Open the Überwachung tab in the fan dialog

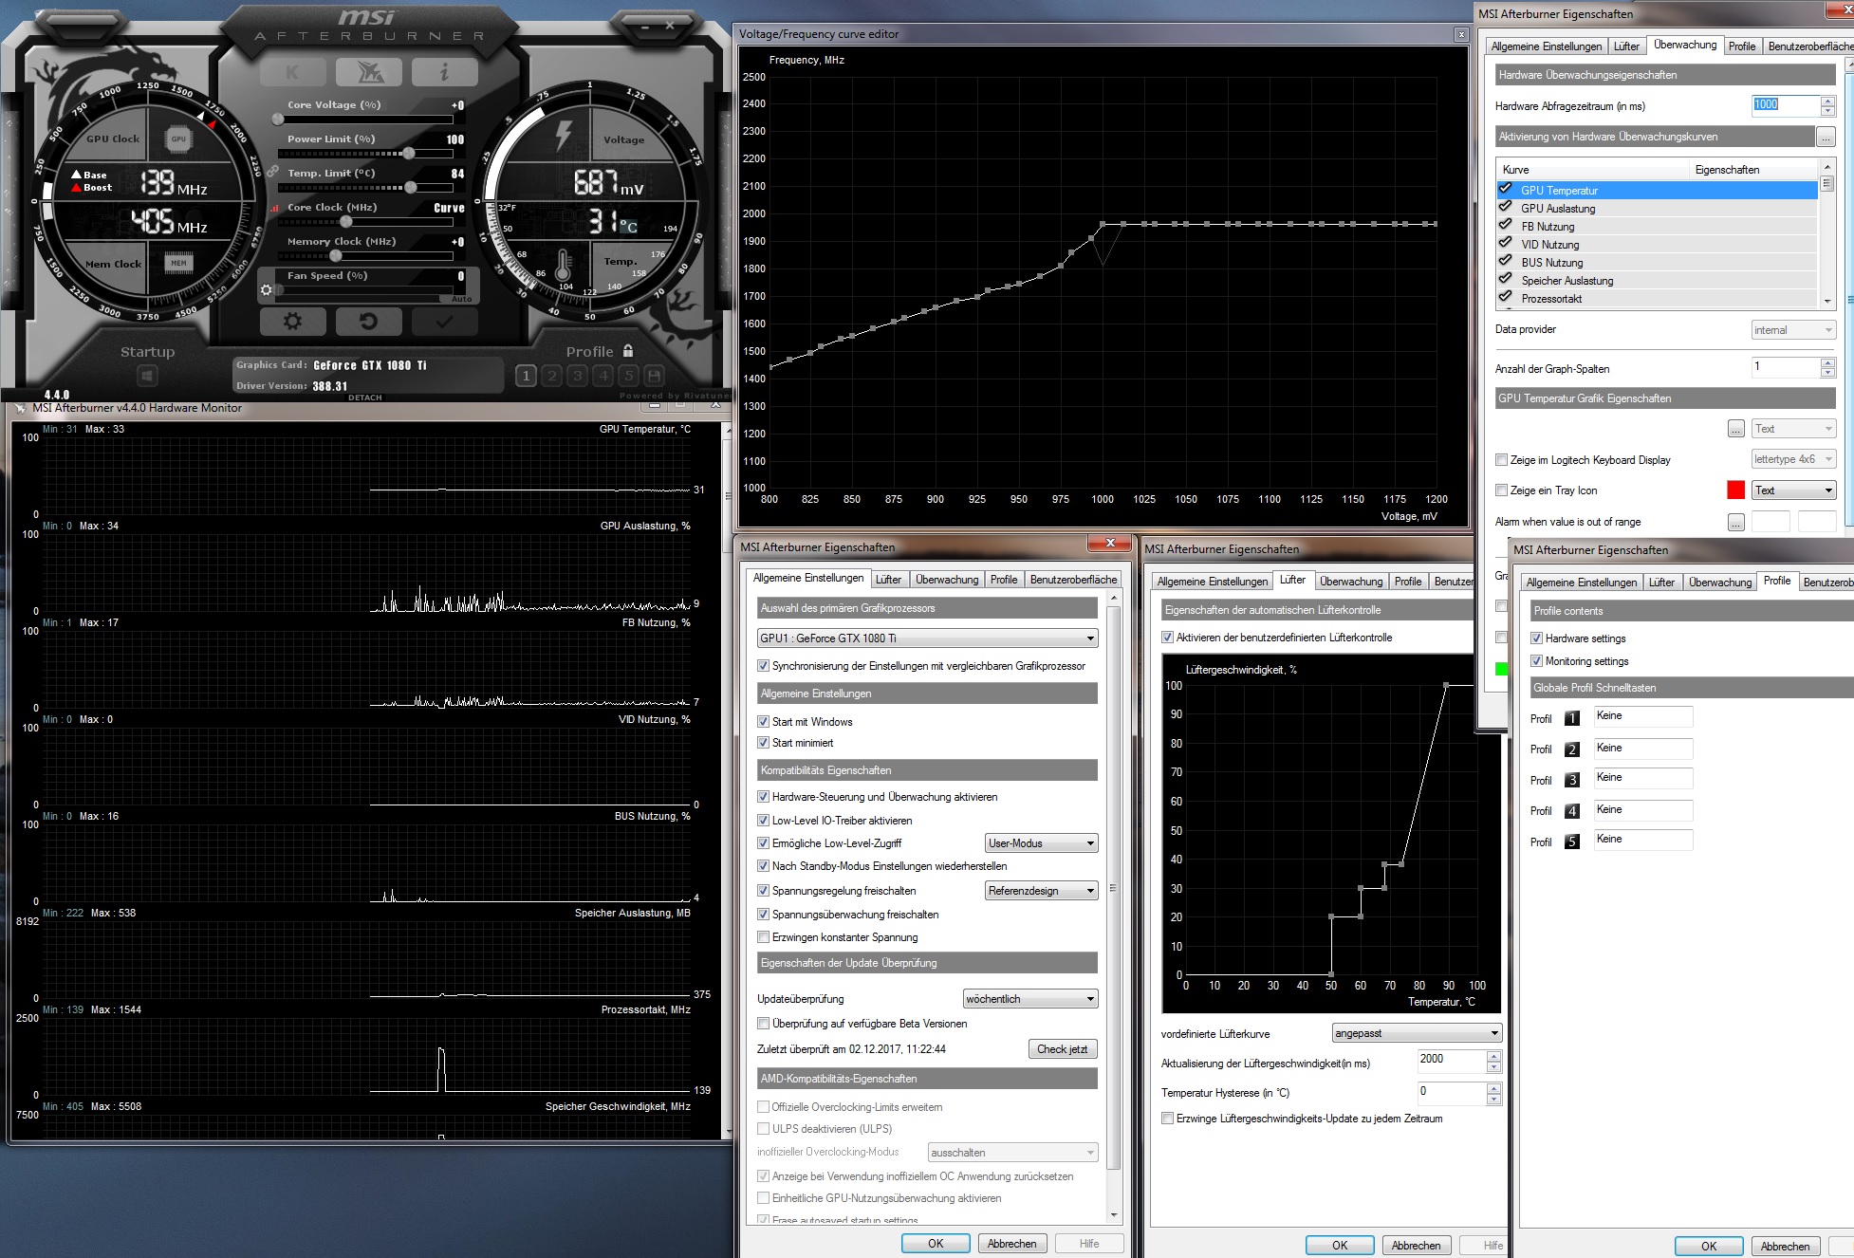click(x=1350, y=582)
